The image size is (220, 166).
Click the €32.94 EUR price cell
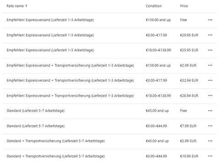189,80
